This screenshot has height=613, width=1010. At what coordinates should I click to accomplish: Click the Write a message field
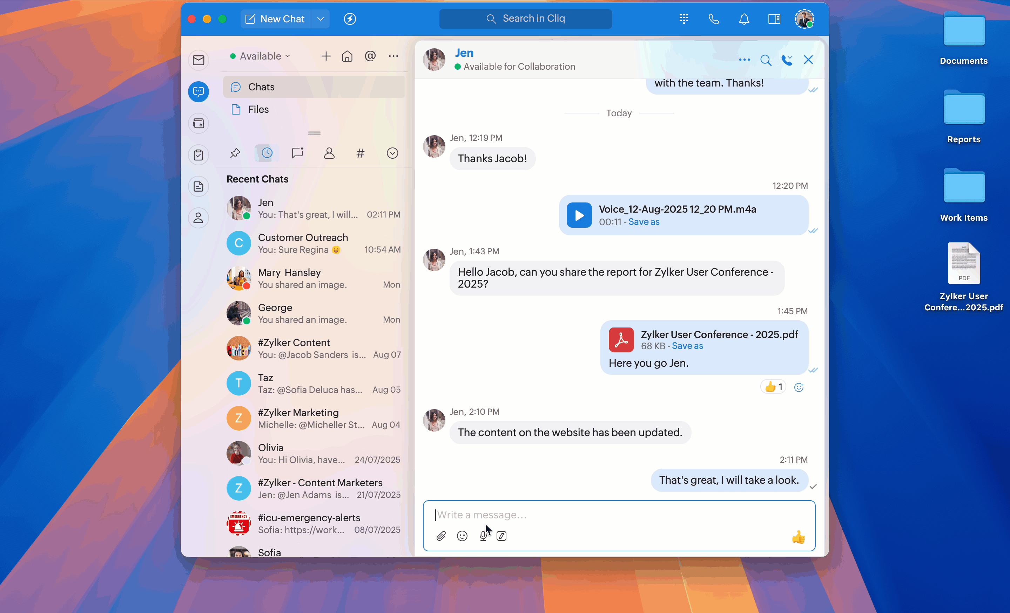[x=615, y=514]
